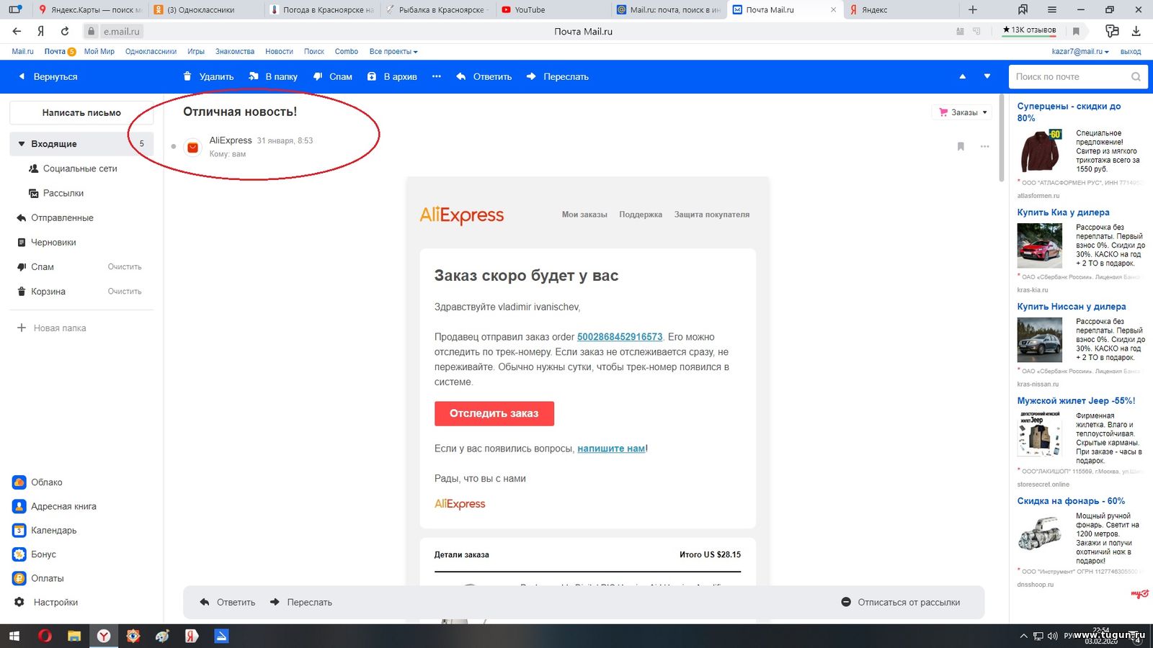Open 'Бонус' section
Image resolution: width=1153 pixels, height=648 pixels.
click(35, 554)
